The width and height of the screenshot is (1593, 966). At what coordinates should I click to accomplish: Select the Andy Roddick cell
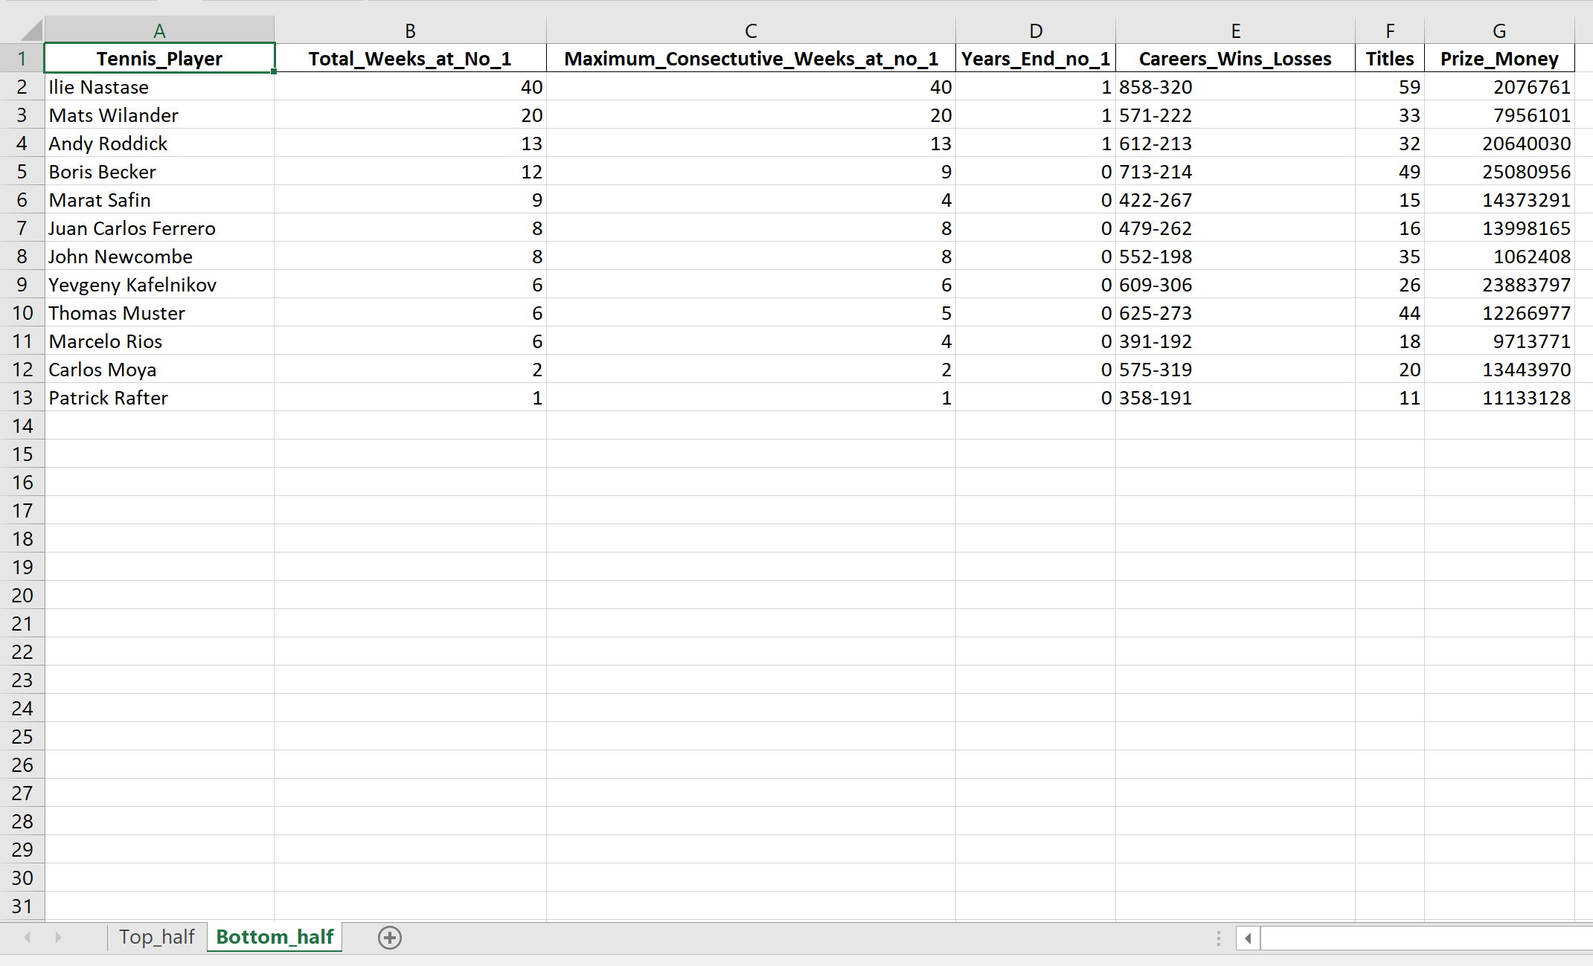159,144
